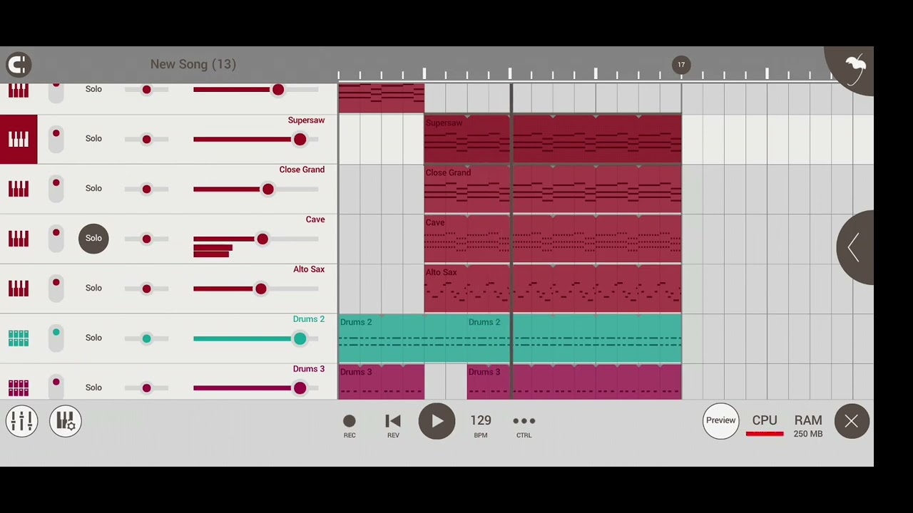Select the Drums 3 drum pad icon
The height and width of the screenshot is (513, 913).
[19, 388]
